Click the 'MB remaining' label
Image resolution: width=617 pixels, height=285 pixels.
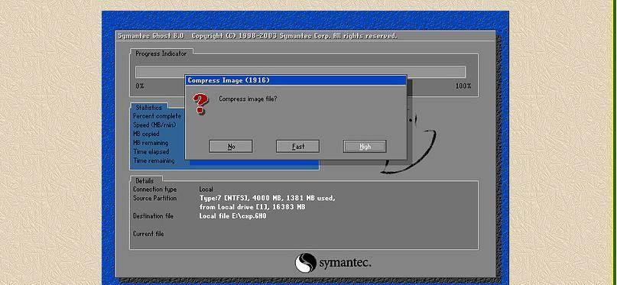tap(151, 143)
